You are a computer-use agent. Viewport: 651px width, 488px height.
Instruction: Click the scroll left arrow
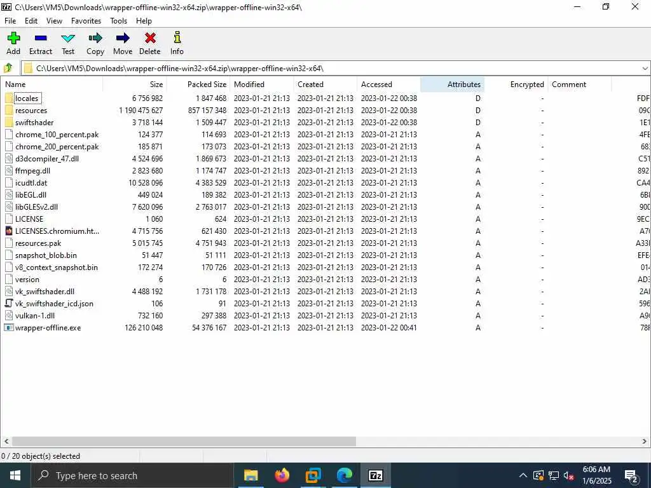tap(6, 441)
